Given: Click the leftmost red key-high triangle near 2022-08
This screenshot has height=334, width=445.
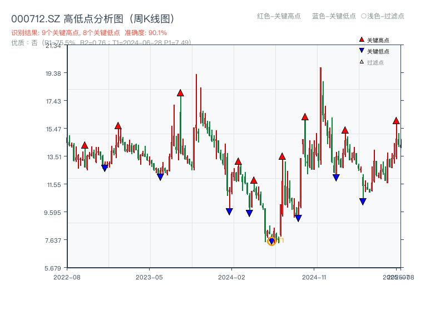Looking at the screenshot, I should point(85,145).
